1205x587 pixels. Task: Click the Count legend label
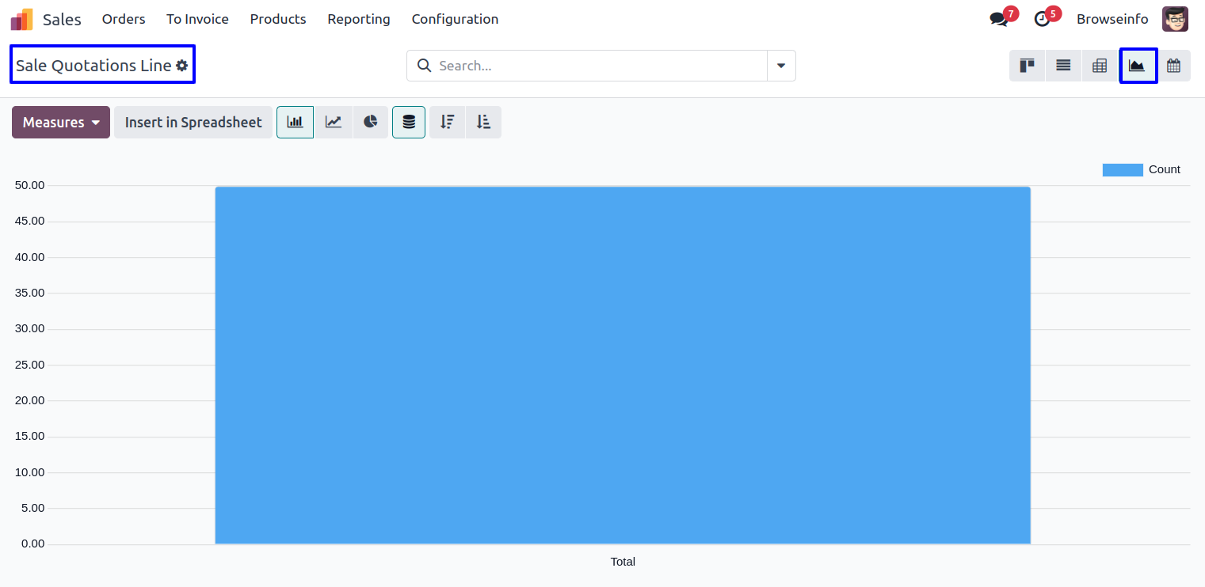[x=1165, y=170]
